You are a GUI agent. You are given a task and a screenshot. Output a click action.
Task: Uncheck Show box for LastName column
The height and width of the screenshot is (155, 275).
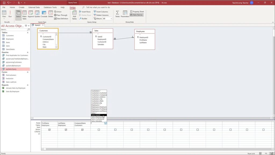click(66, 130)
